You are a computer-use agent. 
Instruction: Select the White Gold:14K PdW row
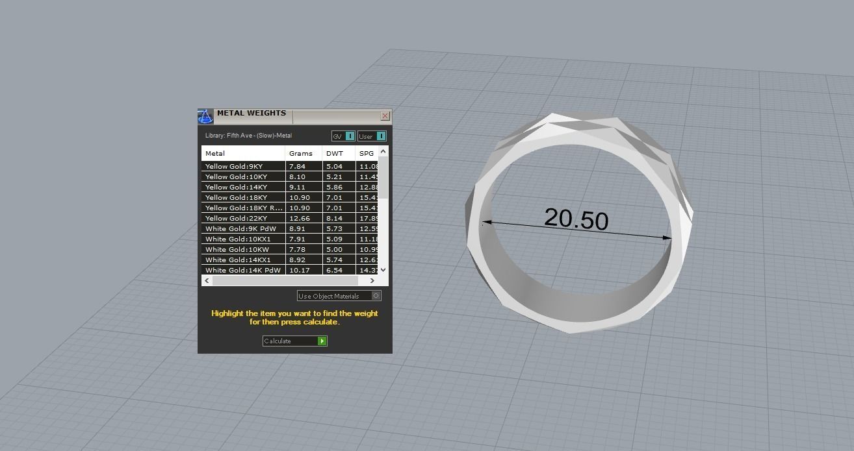click(x=289, y=270)
